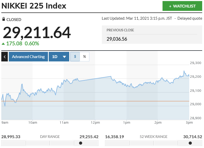204x148 pixels.
Task: Click the current price 29,211.64
Action: (x=37, y=32)
